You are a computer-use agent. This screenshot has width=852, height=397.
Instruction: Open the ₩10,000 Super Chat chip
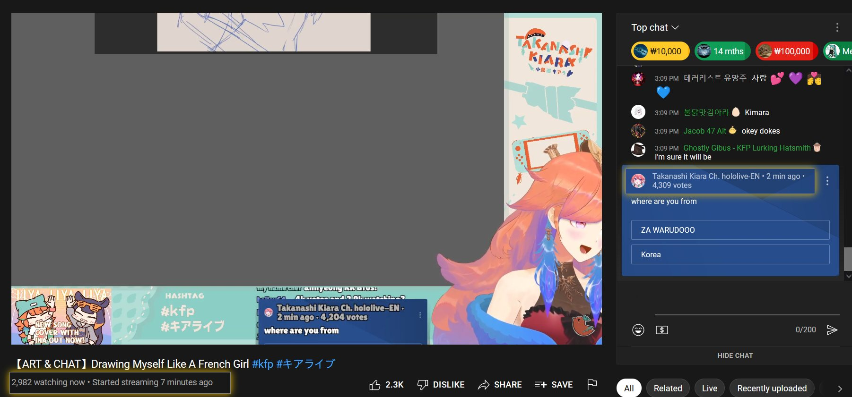pyautogui.click(x=660, y=51)
